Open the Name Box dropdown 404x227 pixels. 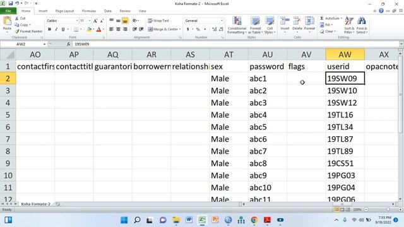point(44,44)
